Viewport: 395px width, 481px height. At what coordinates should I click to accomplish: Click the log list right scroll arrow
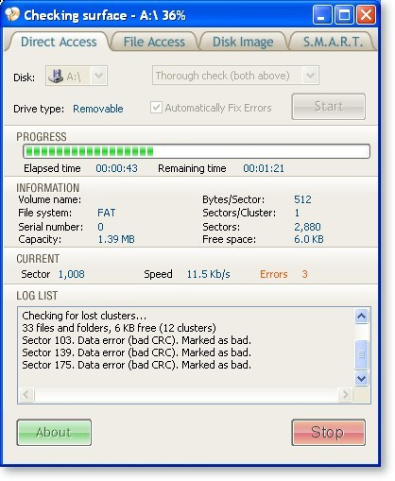345,395
